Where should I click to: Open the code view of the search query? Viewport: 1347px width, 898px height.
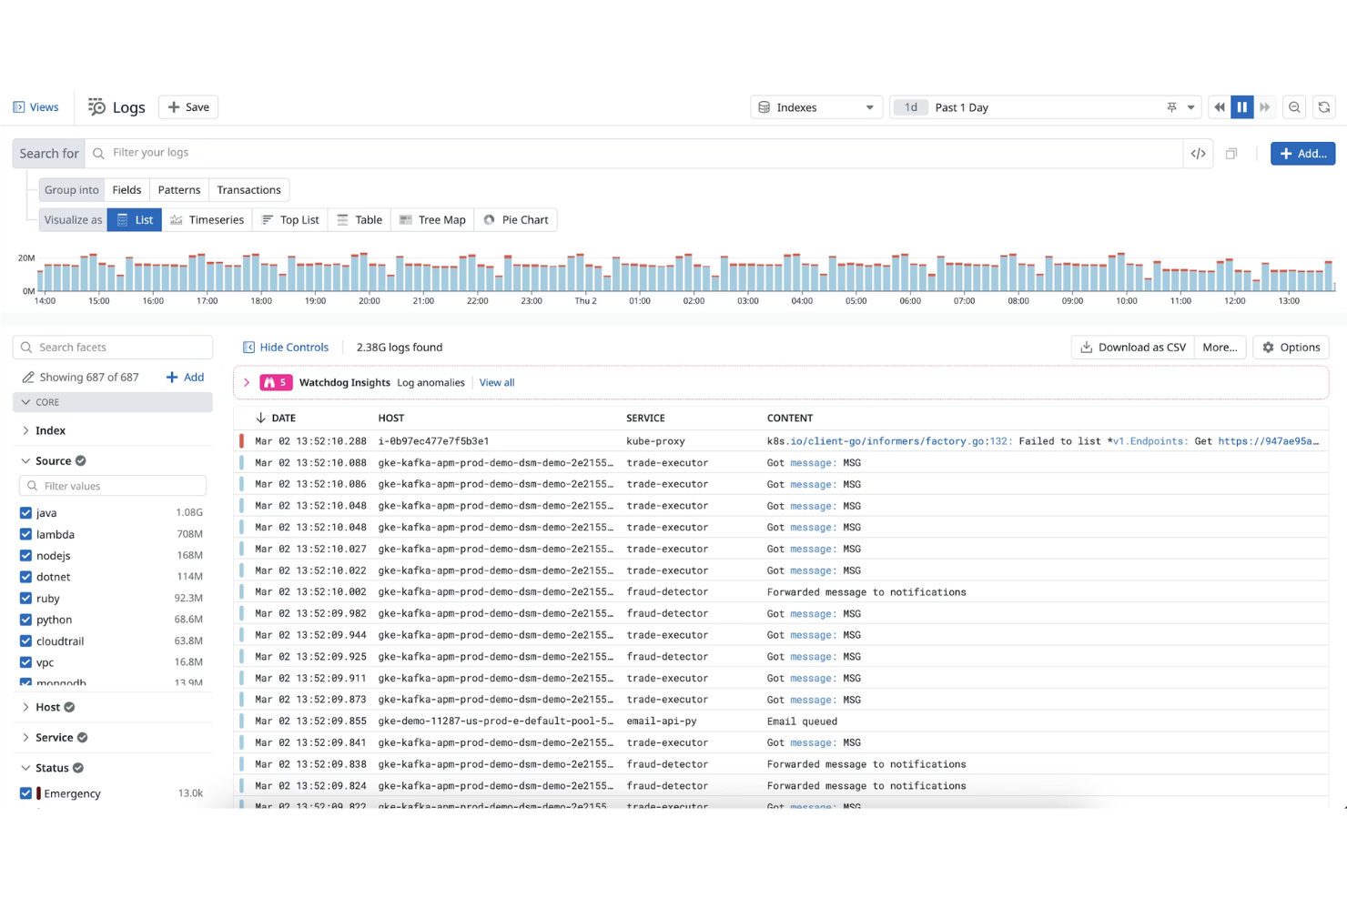[x=1198, y=153]
